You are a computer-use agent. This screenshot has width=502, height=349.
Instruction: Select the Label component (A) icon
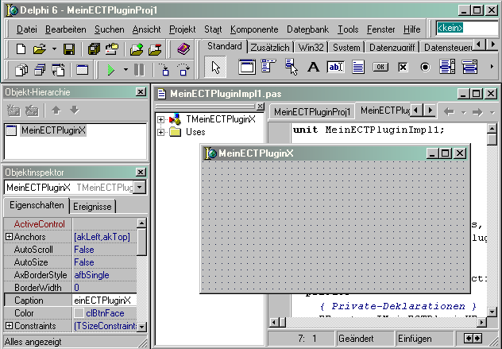pos(314,67)
